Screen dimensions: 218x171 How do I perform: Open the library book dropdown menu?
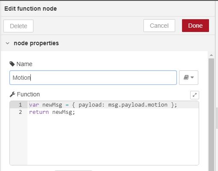click(188, 78)
